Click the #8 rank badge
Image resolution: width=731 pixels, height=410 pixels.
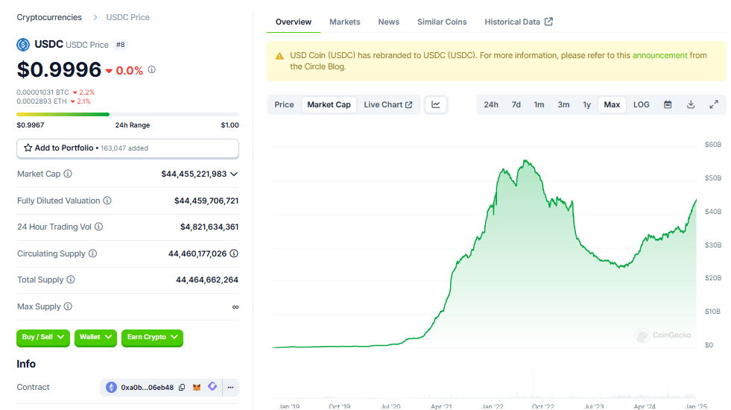tap(121, 45)
